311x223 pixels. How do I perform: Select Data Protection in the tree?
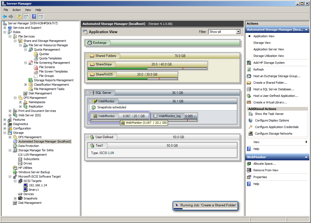(28, 146)
